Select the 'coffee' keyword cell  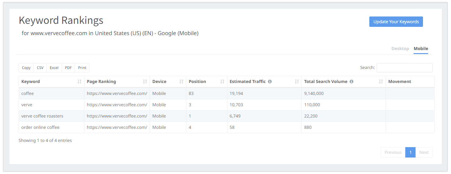[51, 93]
